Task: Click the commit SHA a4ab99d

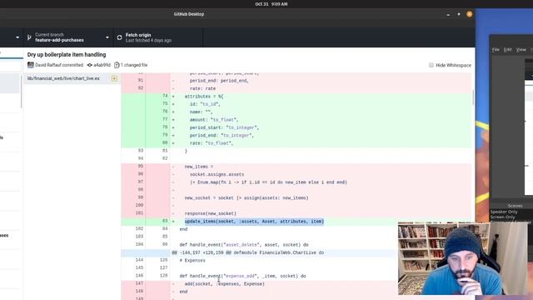Action: [102, 65]
